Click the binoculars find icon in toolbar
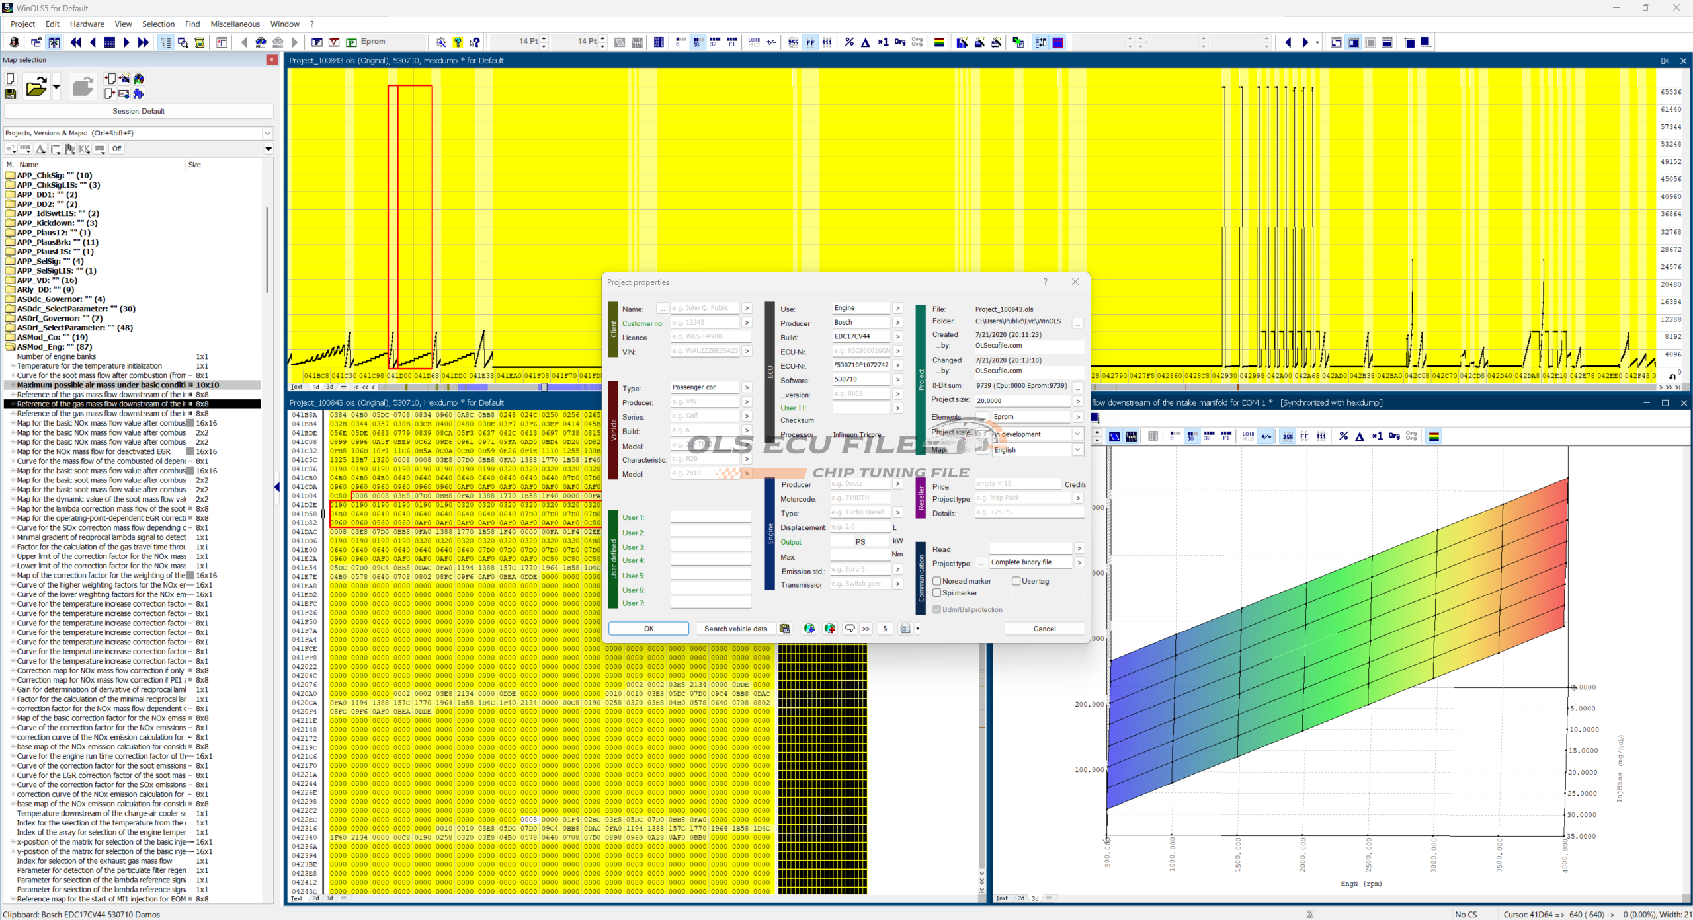 tap(261, 42)
